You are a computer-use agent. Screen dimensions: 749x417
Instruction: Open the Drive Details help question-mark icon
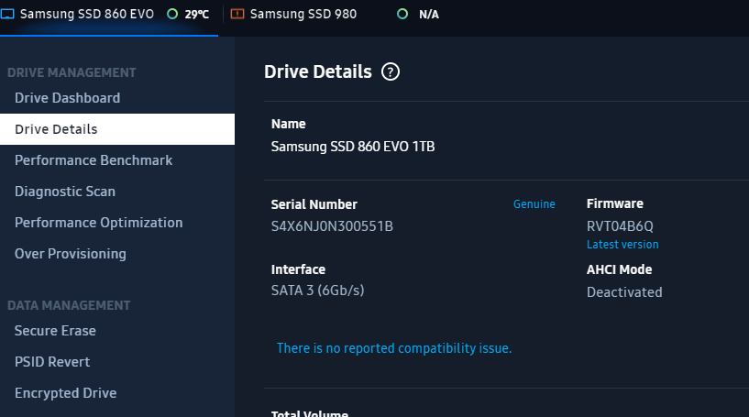click(x=391, y=72)
